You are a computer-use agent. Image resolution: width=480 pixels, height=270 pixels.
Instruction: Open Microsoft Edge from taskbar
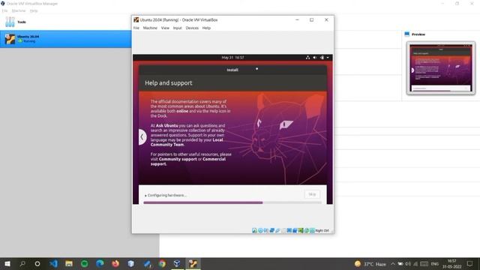click(100, 263)
